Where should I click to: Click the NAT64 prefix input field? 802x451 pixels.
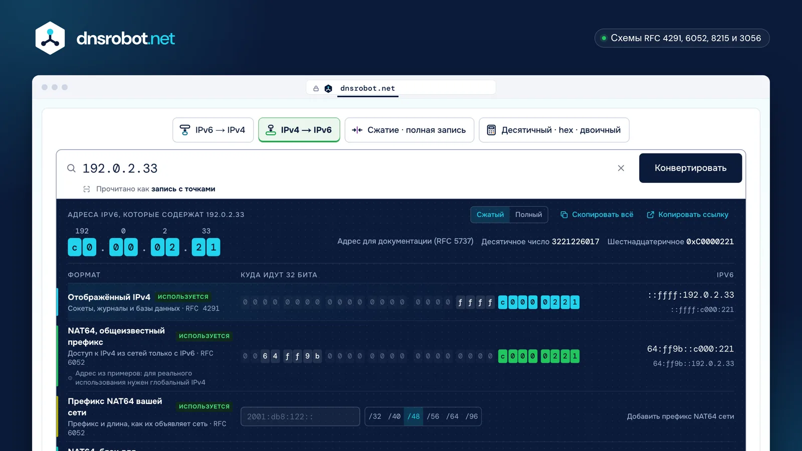tap(300, 416)
